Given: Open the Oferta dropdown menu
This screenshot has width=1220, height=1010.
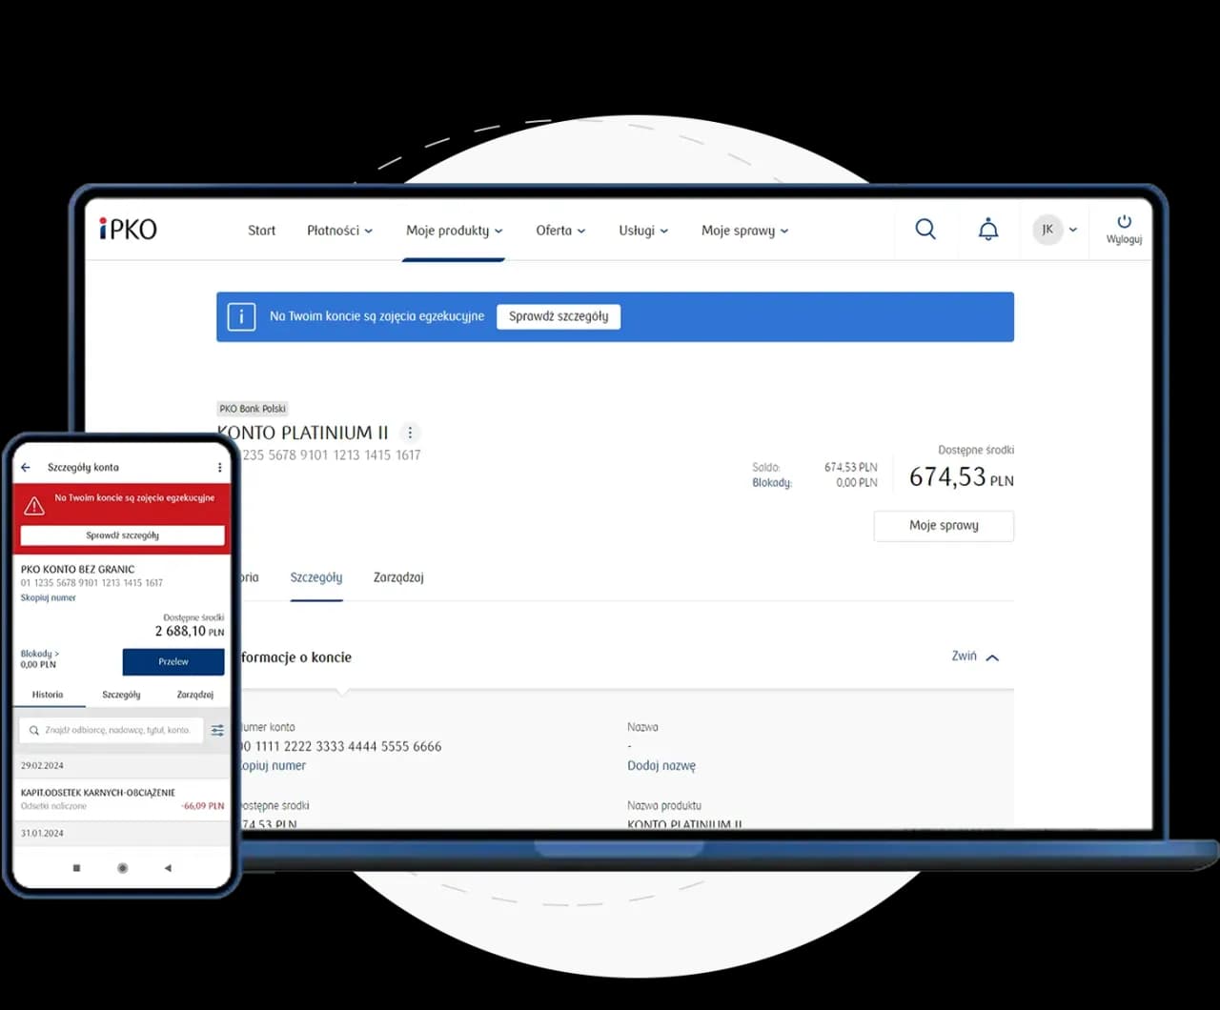Looking at the screenshot, I should click(560, 231).
